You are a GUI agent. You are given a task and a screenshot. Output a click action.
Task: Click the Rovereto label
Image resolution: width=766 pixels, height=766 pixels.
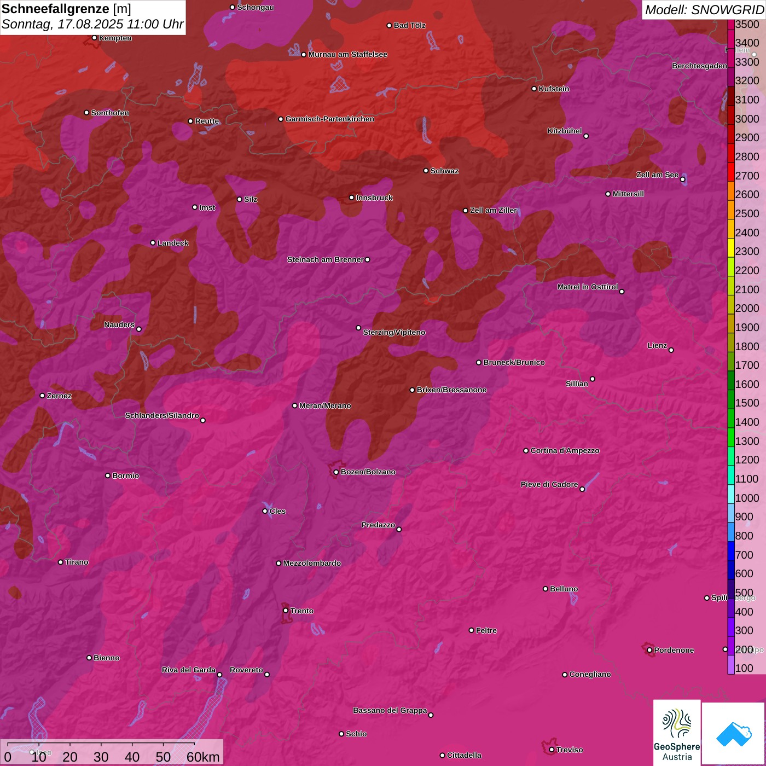(x=246, y=670)
